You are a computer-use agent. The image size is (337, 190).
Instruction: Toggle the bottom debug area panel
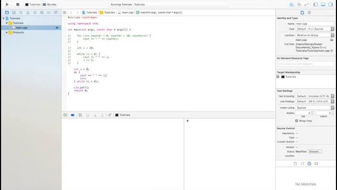coord(323,4)
